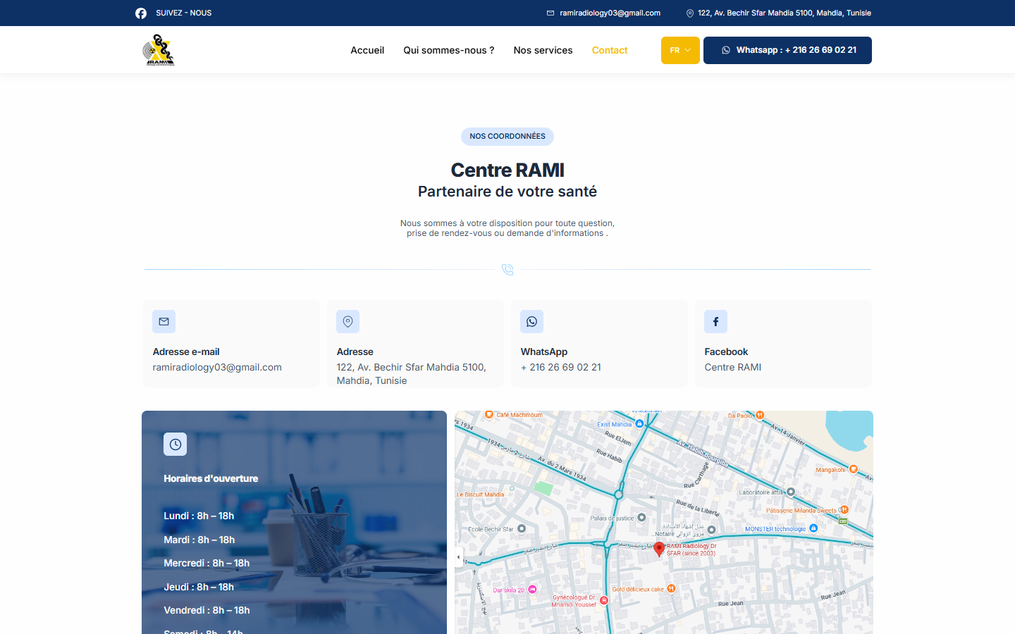Click Mangakohi restaurant marker on map
This screenshot has width=1015, height=634.
pyautogui.click(x=854, y=469)
